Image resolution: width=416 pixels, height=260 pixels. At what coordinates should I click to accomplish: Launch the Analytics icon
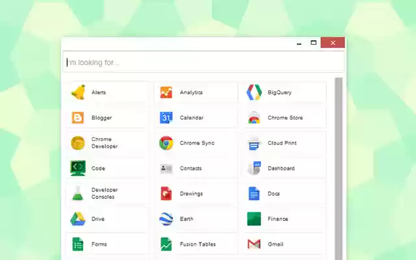[166, 92]
